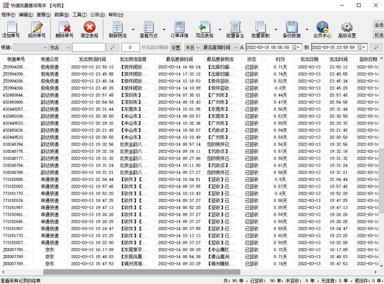Click the 删除单号 delete icon
The height and width of the screenshot is (284, 384).
(64, 28)
